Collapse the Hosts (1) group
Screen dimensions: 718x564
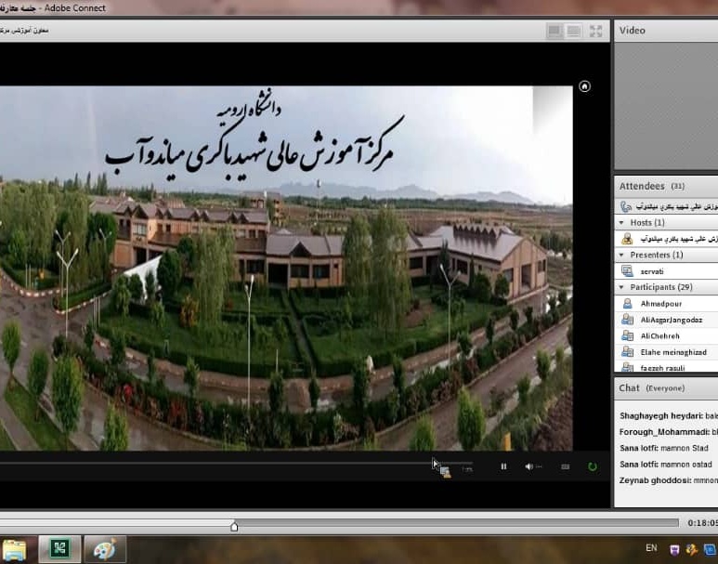[x=621, y=223]
